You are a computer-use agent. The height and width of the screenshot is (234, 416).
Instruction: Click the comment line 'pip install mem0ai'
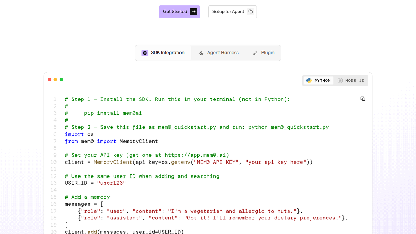(x=103, y=113)
